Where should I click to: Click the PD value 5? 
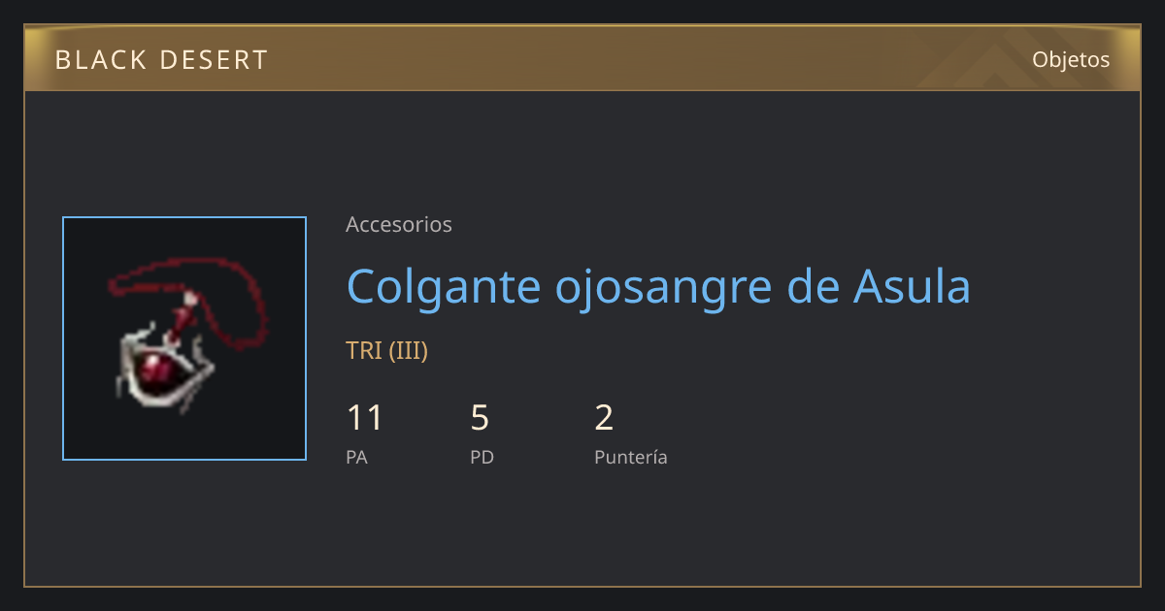click(x=480, y=418)
